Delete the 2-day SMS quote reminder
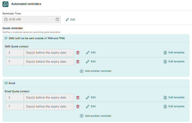The image size is (192, 123). point(78,53)
